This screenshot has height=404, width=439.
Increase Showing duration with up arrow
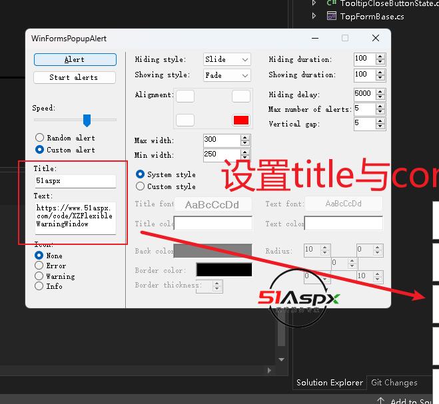tap(380, 72)
